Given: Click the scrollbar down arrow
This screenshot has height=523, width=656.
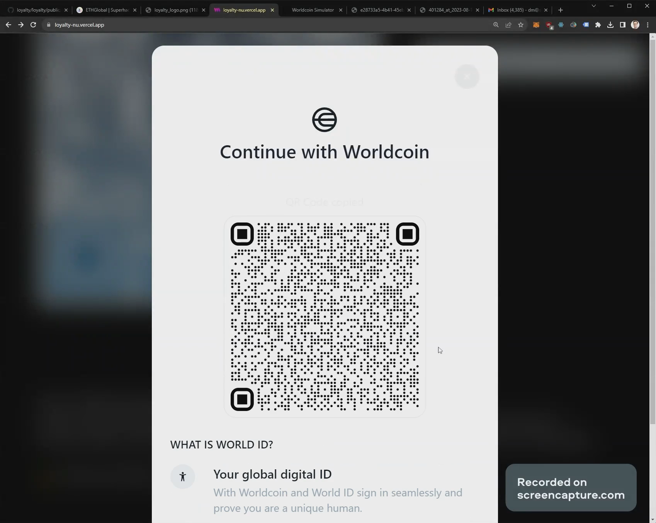Looking at the screenshot, I should (653, 520).
